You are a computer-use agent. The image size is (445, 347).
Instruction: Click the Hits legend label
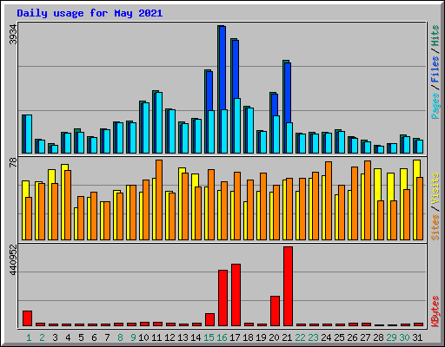(x=435, y=36)
